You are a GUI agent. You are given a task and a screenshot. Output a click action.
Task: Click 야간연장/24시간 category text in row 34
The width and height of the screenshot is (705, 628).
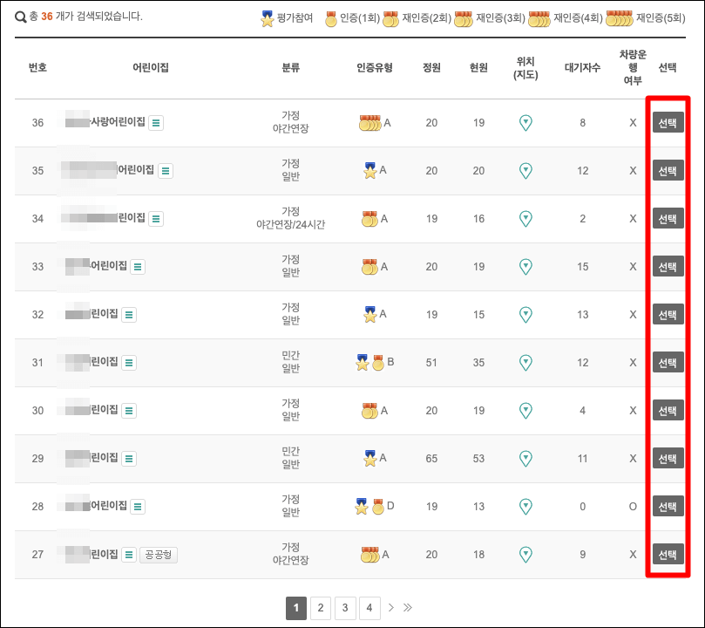coord(290,224)
